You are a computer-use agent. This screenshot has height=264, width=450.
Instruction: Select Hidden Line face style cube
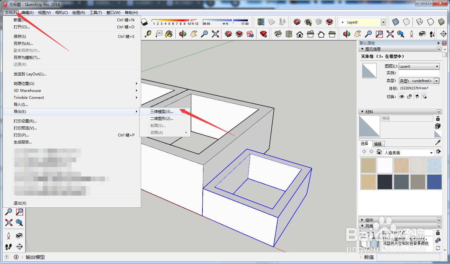tap(430, 22)
